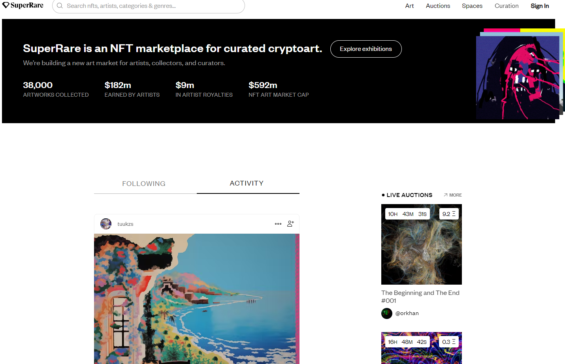565x364 pixels.
Task: Open the Art menu item
Action: (409, 6)
